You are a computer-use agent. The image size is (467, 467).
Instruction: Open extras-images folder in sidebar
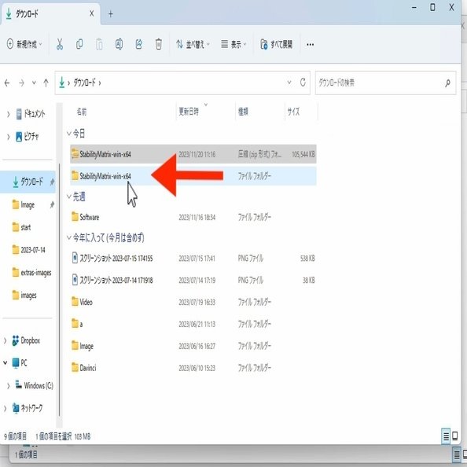coord(31,273)
